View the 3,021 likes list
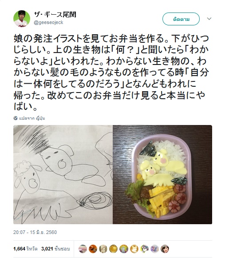This screenshot has height=258, width=225. [55, 249]
